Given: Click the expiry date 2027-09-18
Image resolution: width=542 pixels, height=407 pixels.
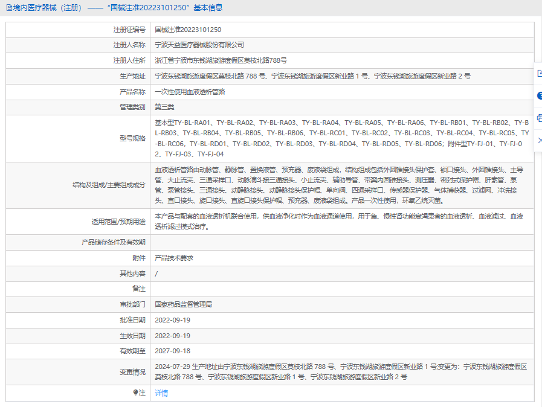Looking at the screenshot, I should (x=173, y=351).
